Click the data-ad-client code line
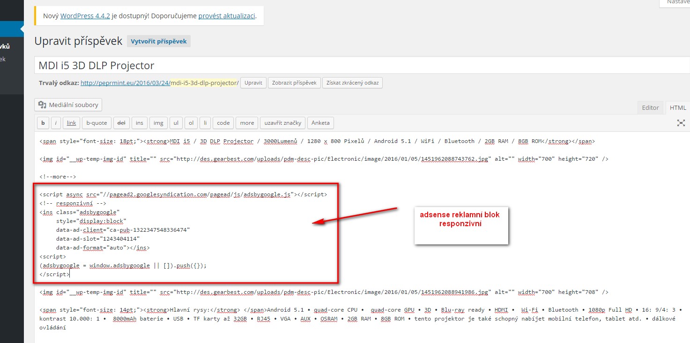690x343 pixels. click(123, 229)
